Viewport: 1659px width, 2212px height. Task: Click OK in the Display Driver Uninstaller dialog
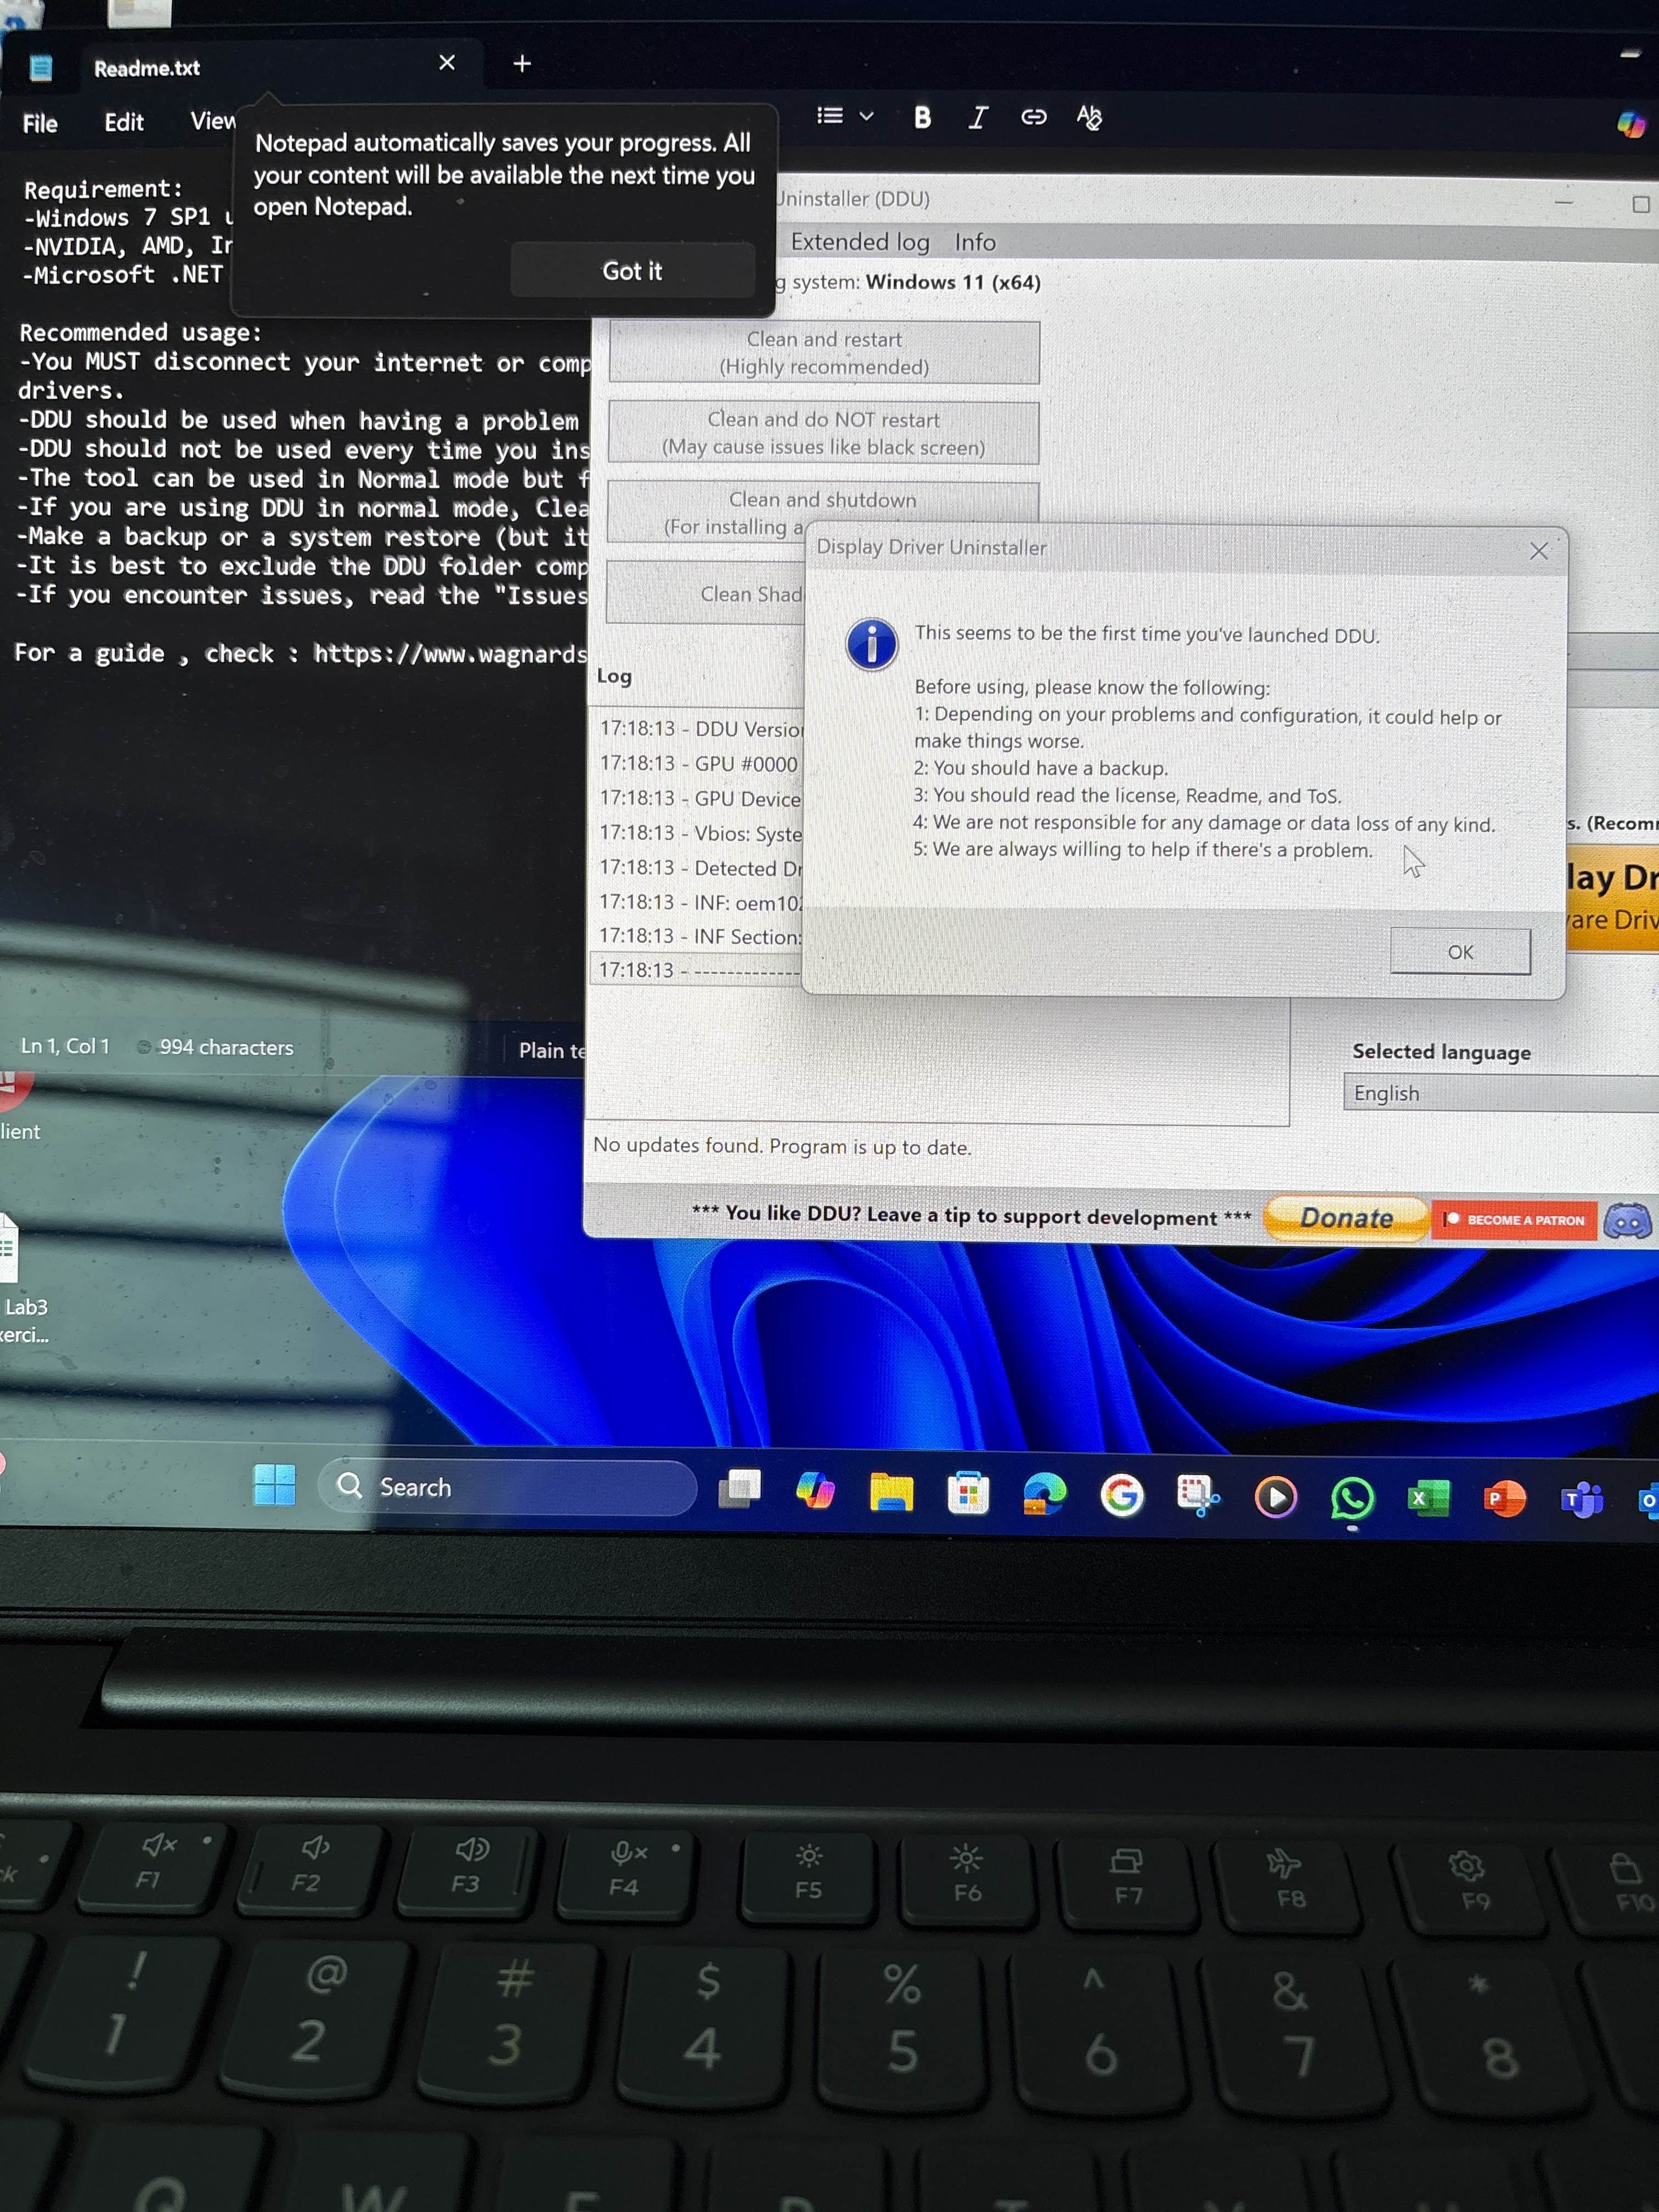pos(1459,951)
